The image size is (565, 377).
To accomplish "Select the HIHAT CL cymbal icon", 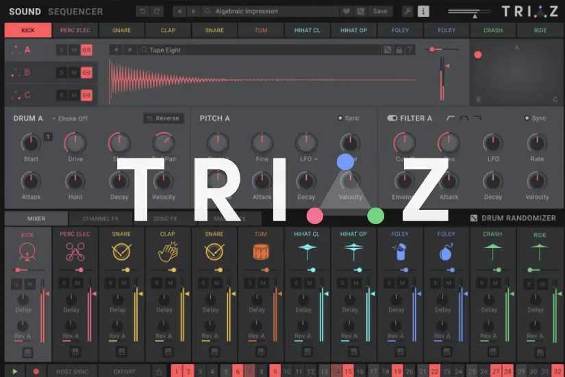I will [x=307, y=251].
